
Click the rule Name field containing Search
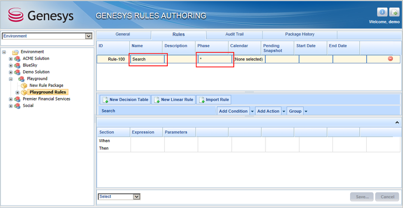pos(148,59)
